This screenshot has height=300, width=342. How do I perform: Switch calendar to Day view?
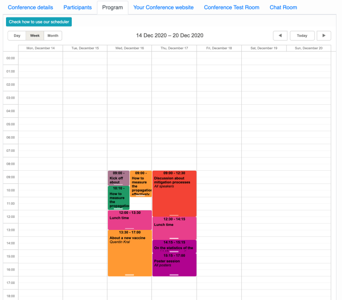(x=17, y=36)
